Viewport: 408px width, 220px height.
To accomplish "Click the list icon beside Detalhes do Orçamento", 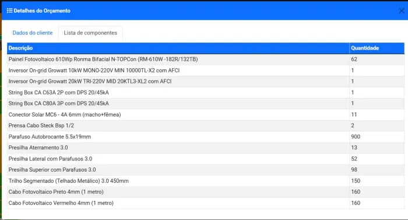I will [x=10, y=11].
